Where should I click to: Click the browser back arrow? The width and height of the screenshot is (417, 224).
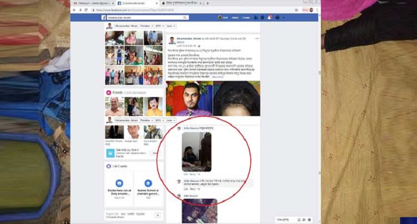(x=74, y=10)
